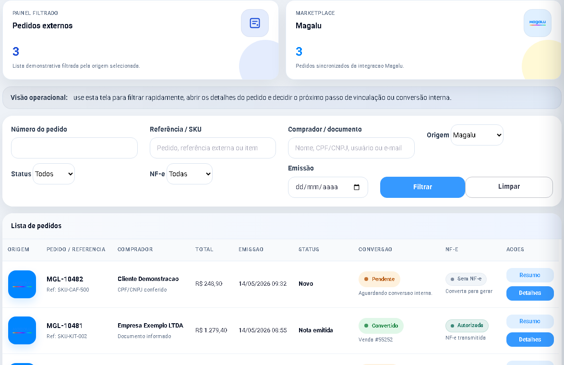Open Detalhes for order MGL-10482

[530, 293]
